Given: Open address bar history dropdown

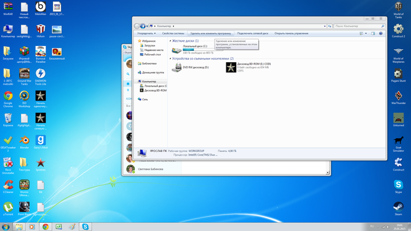Looking at the screenshot, I should coord(325,26).
